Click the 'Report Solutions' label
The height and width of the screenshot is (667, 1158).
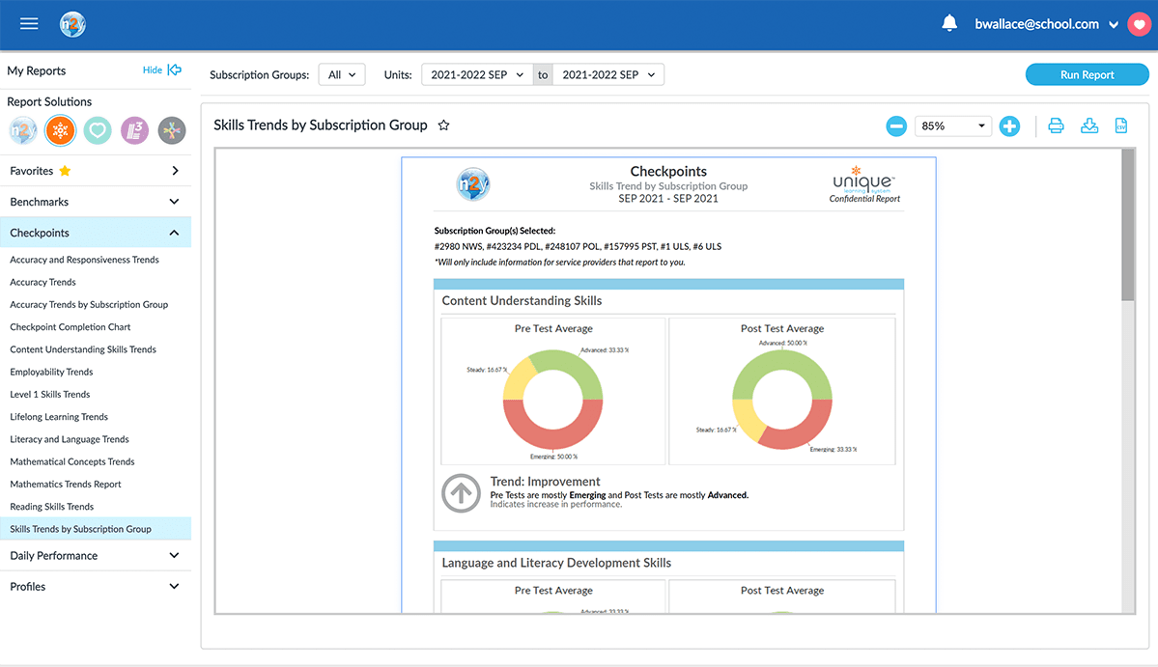tap(49, 101)
